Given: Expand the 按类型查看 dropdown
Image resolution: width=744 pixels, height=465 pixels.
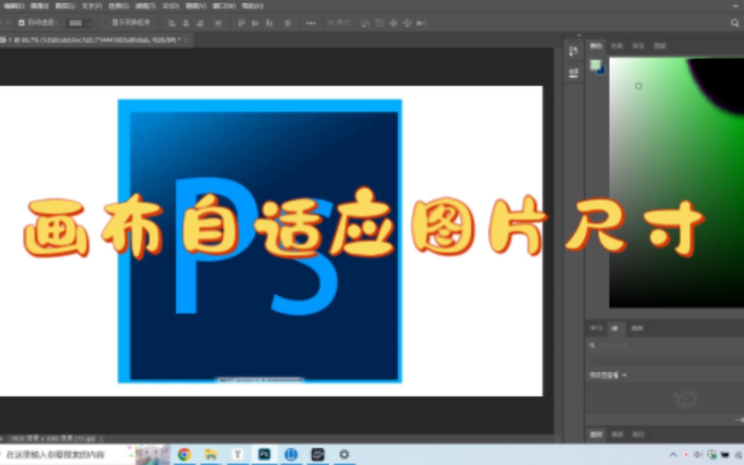Looking at the screenshot, I should point(608,375).
